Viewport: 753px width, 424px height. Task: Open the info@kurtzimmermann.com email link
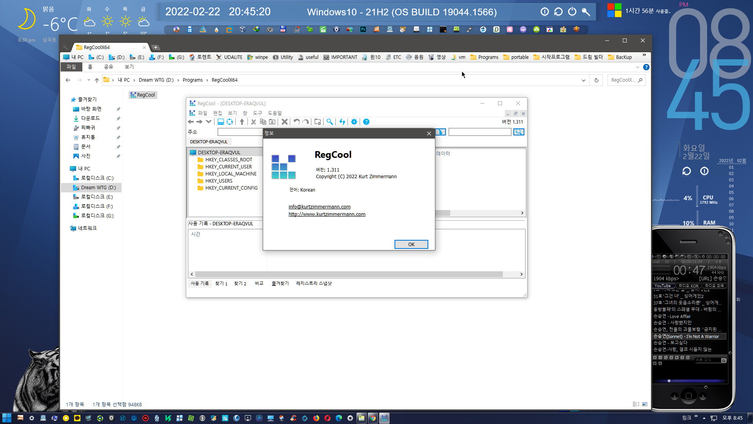tap(320, 207)
